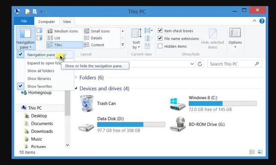Click Data Disk (D:) usage bar
The width and height of the screenshot is (276, 165).
point(131,124)
